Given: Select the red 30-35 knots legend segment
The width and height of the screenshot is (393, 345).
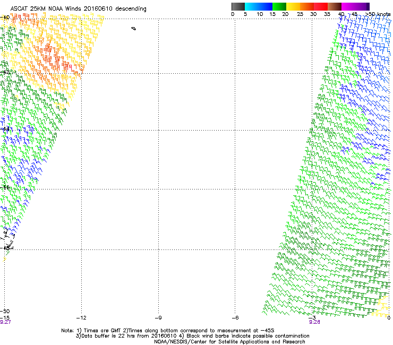Looking at the screenshot, I should [321, 6].
